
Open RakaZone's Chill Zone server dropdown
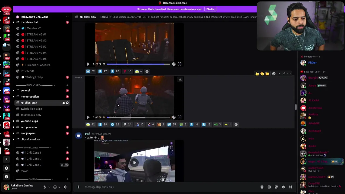pos(43,17)
